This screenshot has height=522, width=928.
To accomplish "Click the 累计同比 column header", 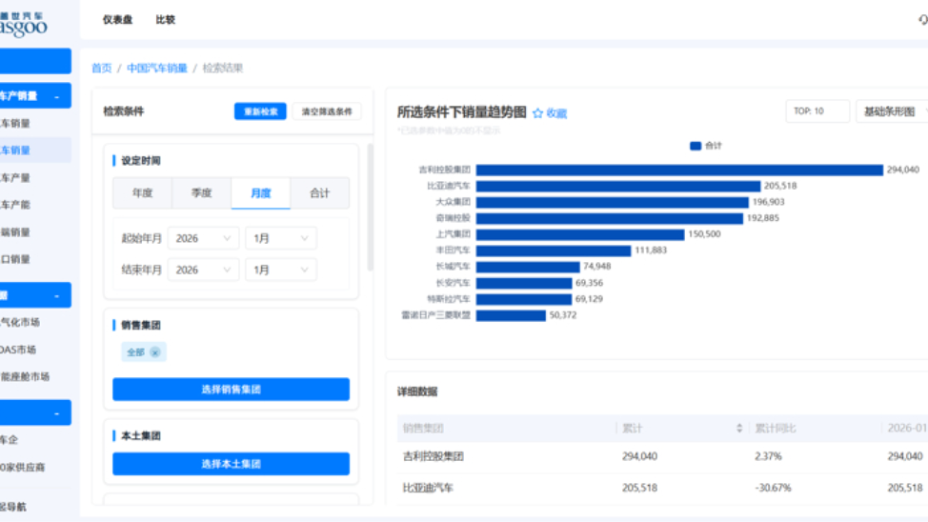I will click(776, 428).
